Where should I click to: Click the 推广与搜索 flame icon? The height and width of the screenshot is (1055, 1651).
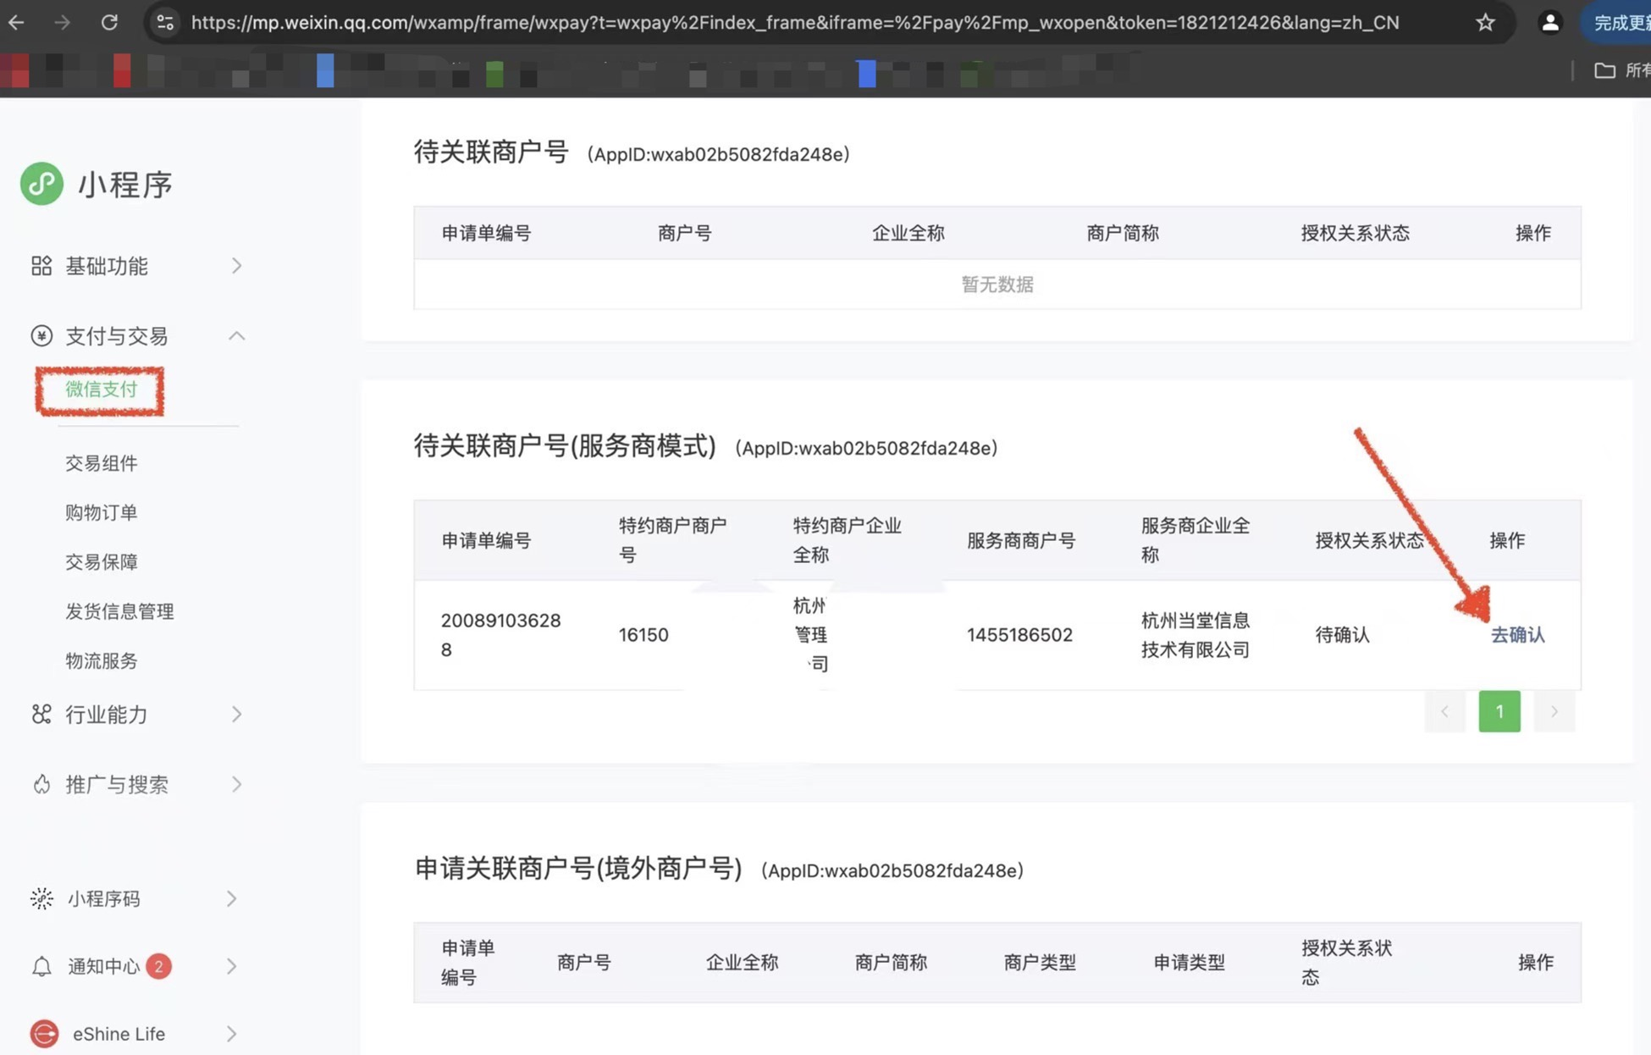41,785
